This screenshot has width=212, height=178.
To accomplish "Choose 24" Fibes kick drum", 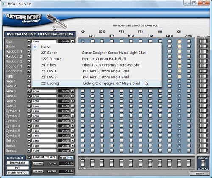I will (97, 65).
